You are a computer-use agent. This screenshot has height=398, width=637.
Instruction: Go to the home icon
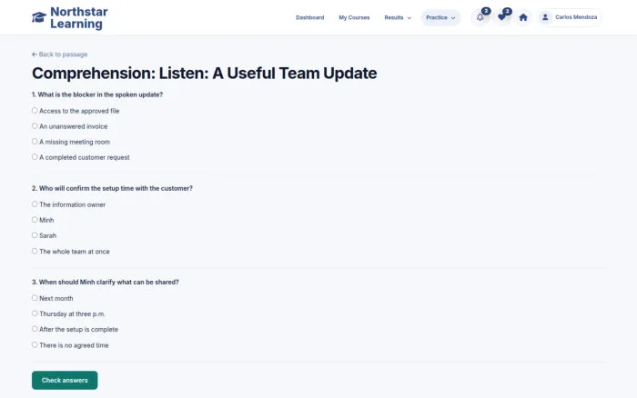click(523, 17)
